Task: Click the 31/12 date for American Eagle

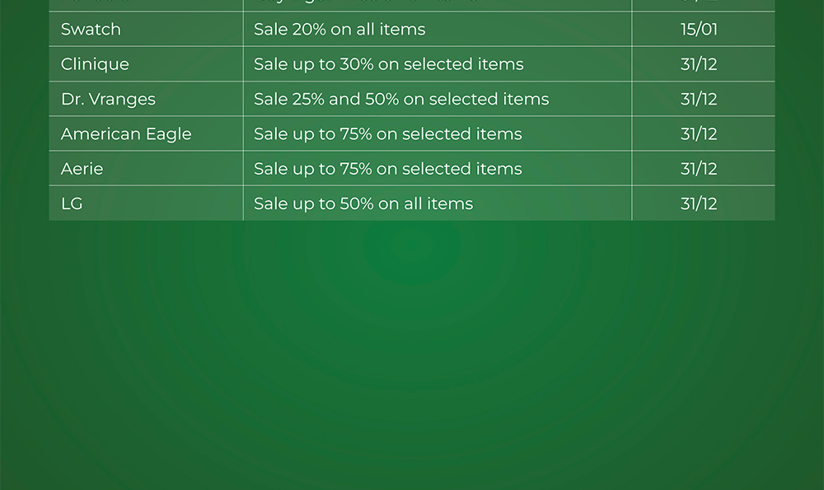Action: point(699,134)
